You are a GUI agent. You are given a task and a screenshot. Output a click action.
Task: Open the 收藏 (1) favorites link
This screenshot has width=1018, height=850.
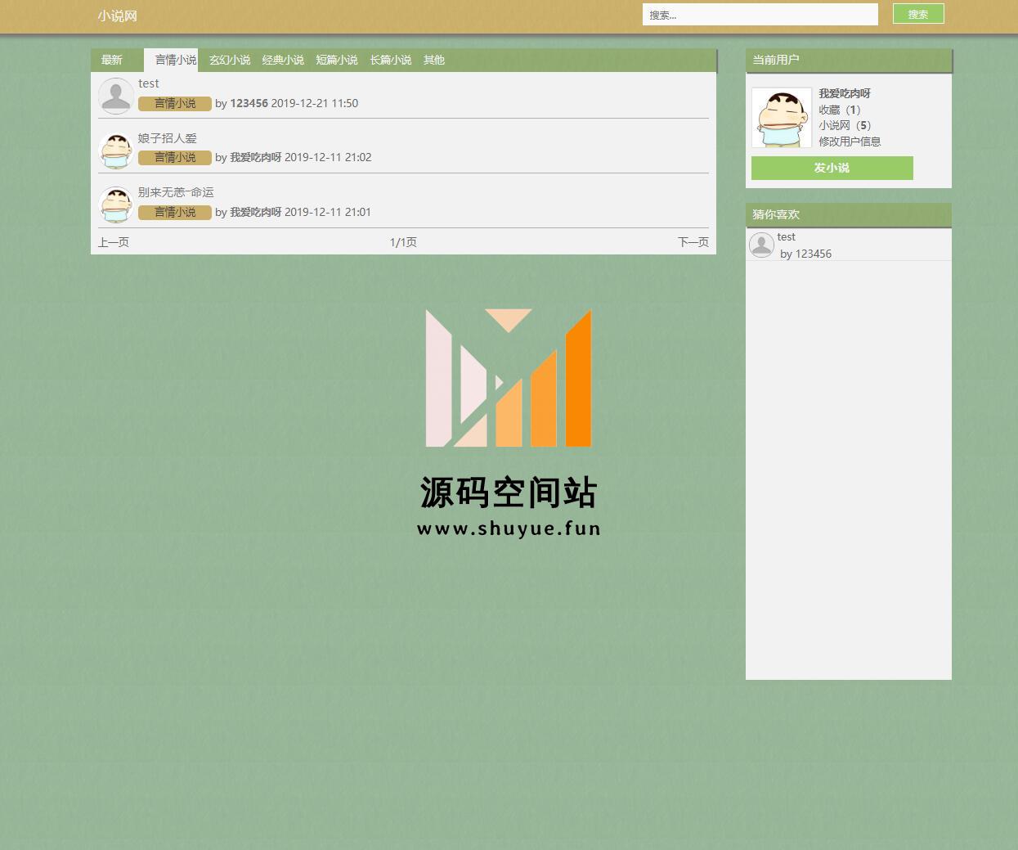click(840, 110)
